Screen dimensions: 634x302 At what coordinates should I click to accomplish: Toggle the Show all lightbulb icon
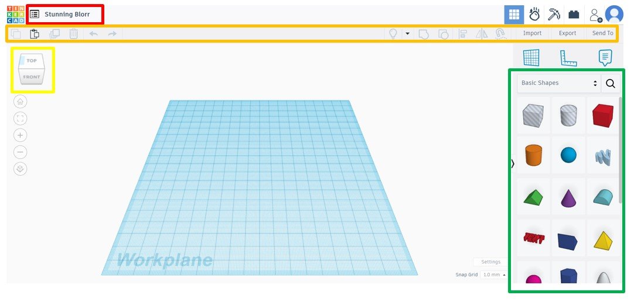point(394,33)
